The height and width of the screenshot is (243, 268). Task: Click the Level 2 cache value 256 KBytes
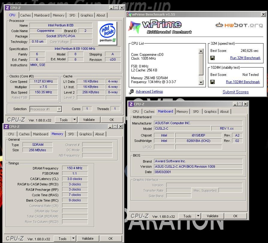pyautogui.click(x=91, y=92)
